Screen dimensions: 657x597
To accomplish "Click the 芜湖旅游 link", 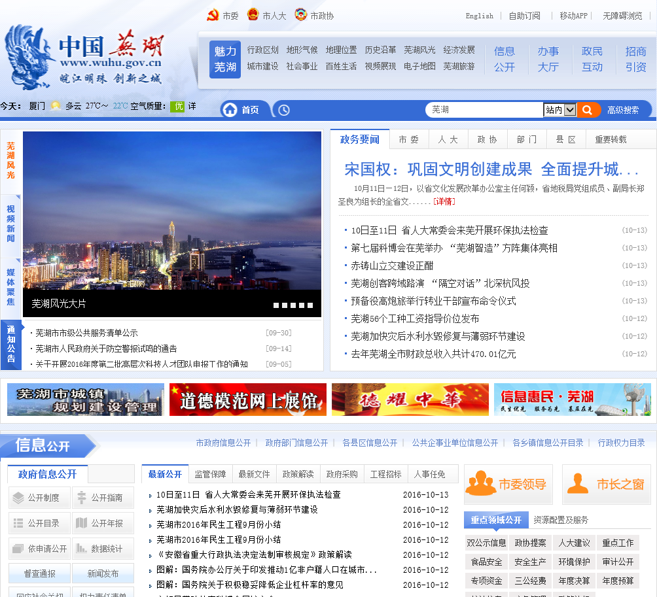I will tap(459, 66).
